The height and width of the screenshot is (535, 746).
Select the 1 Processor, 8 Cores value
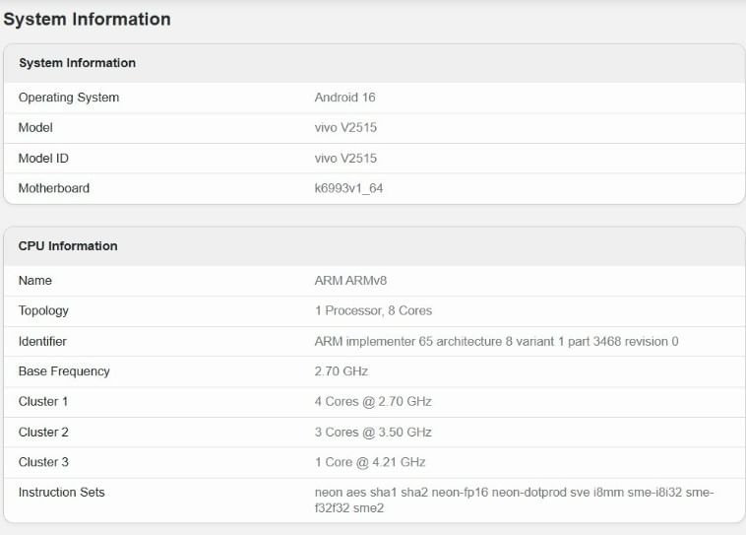click(x=373, y=310)
